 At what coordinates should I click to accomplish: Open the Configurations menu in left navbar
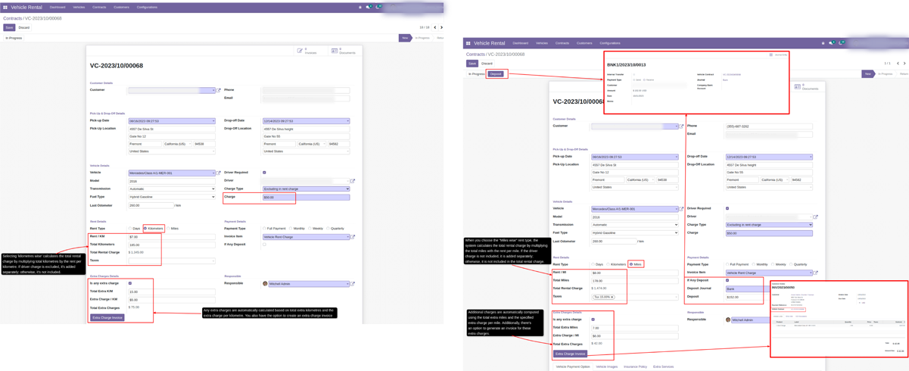147,8
